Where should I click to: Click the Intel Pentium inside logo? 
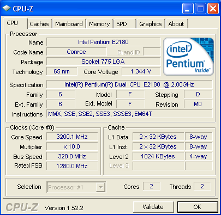point(188,57)
